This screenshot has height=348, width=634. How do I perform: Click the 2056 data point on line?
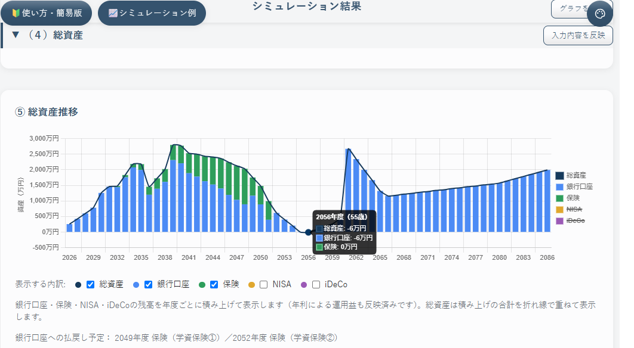309,232
